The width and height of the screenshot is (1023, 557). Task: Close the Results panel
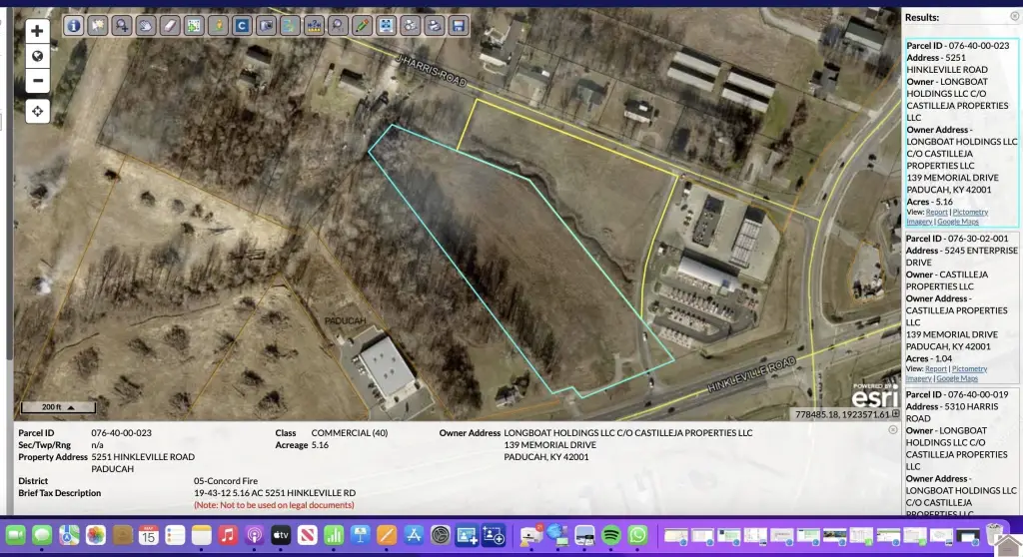(1014, 17)
